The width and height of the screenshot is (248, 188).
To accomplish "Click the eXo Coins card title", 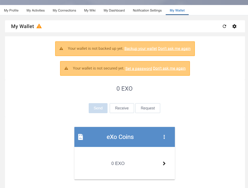I will point(120,137).
